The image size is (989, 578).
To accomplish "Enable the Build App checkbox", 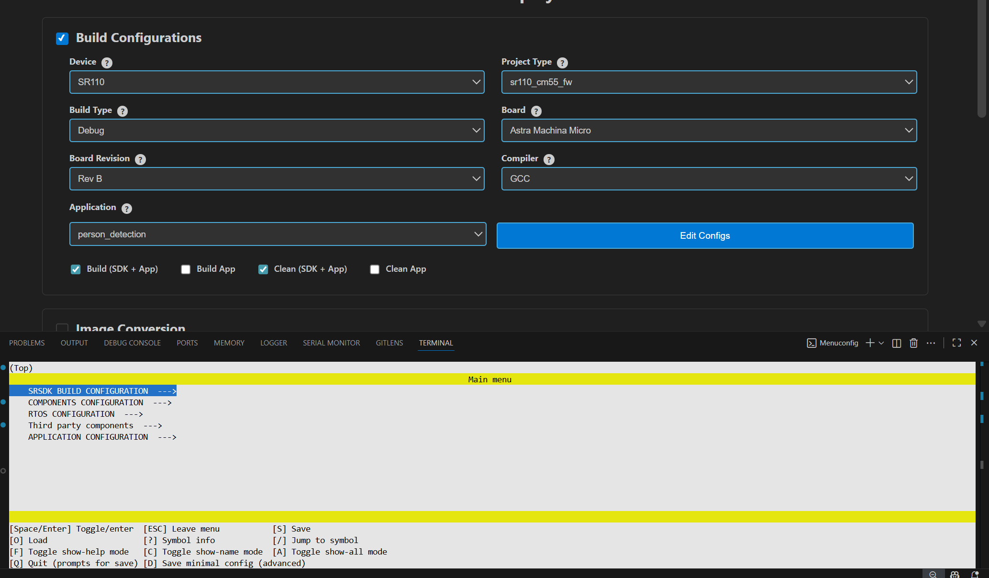I will (x=186, y=269).
